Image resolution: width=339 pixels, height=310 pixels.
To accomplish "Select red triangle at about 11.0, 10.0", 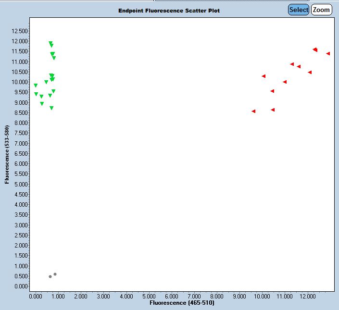I will click(285, 82).
